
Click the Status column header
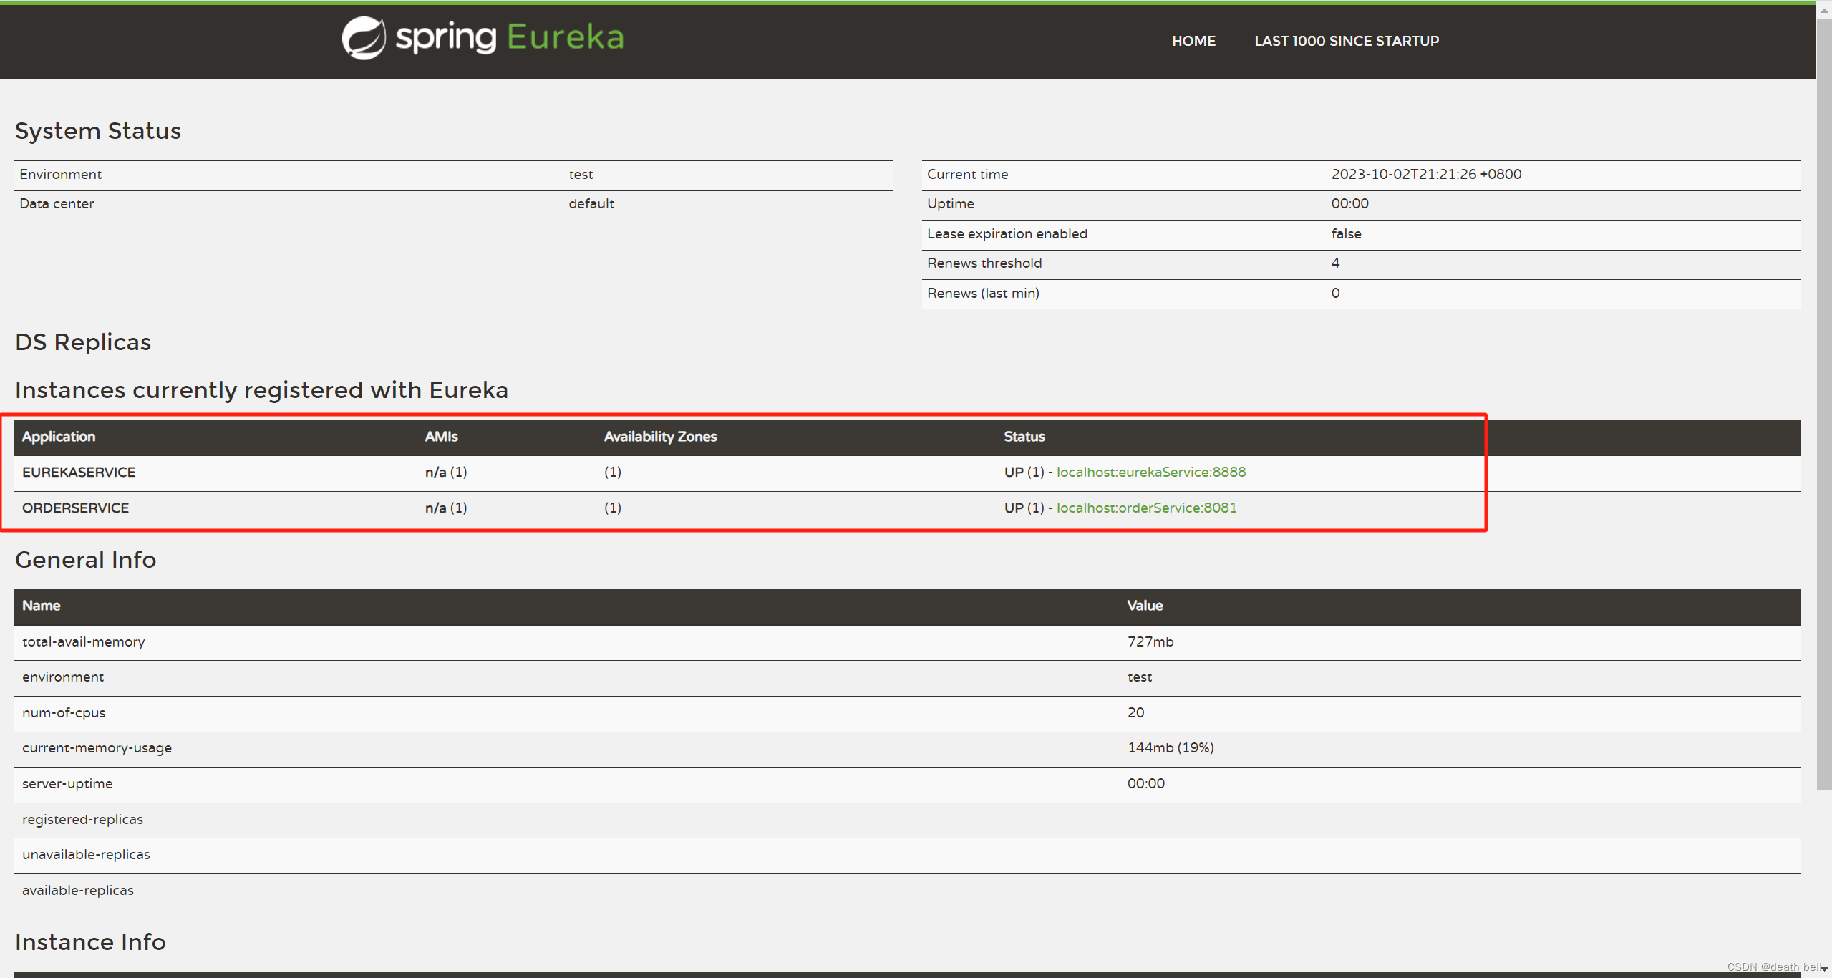coord(1024,437)
